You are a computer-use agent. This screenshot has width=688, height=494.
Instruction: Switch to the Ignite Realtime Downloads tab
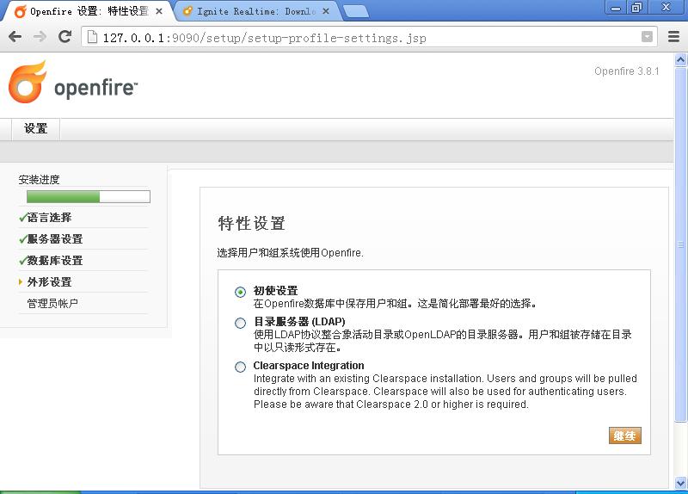pos(255,11)
